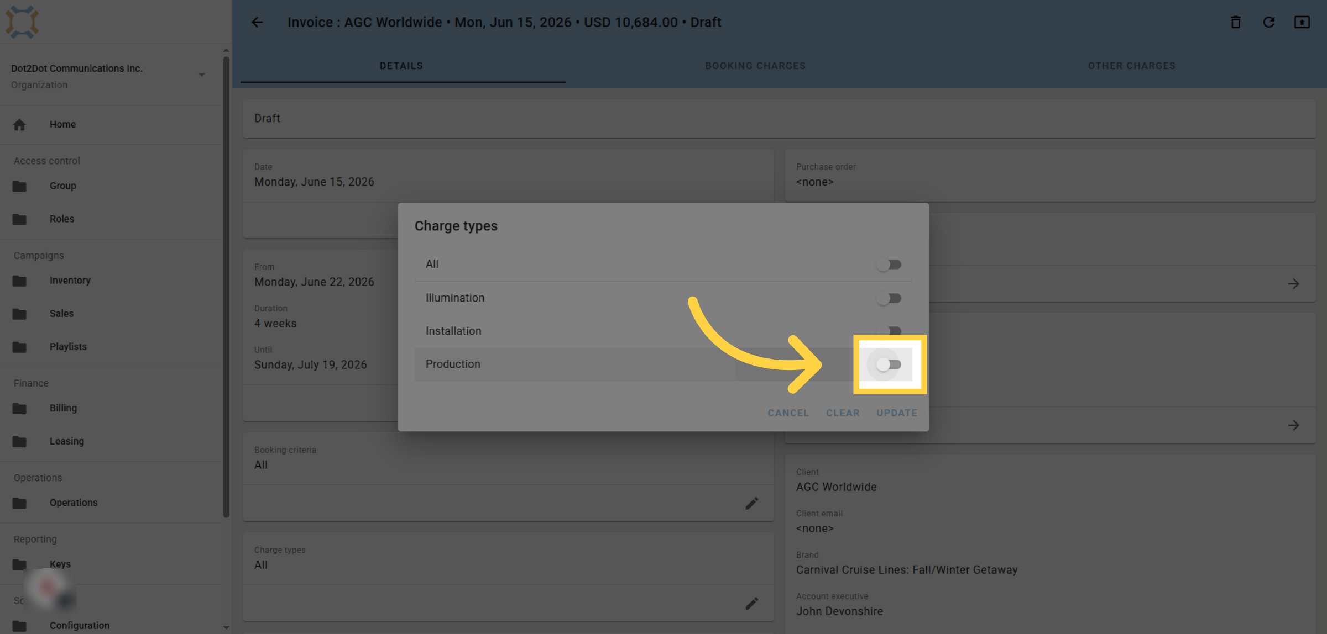Open Group under Access control
Screen dimensions: 1327x634
(x=62, y=186)
